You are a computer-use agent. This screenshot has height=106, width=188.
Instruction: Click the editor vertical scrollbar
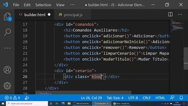tap(186, 58)
